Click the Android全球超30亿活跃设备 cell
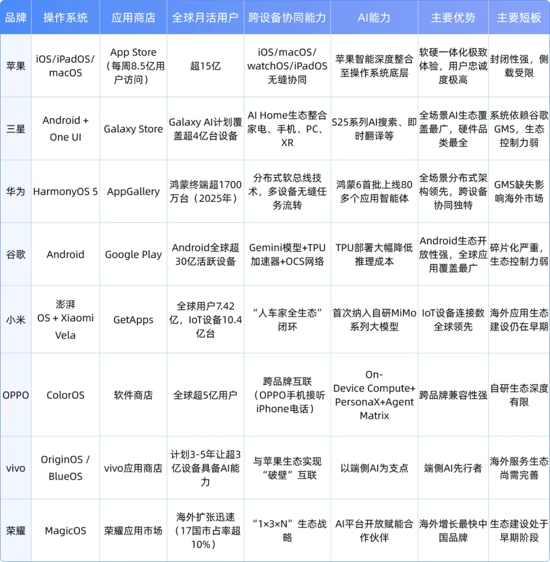Image resolution: width=550 pixels, height=562 pixels. pos(205,254)
